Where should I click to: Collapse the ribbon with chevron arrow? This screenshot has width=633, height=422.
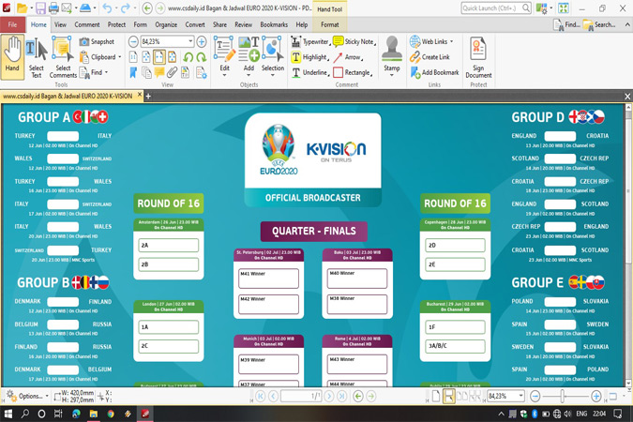pos(627,24)
